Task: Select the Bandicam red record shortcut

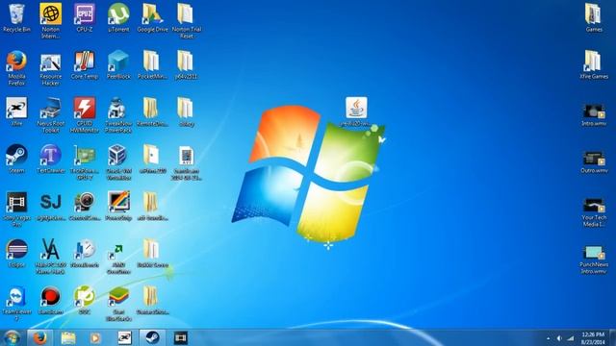Action: (x=51, y=300)
